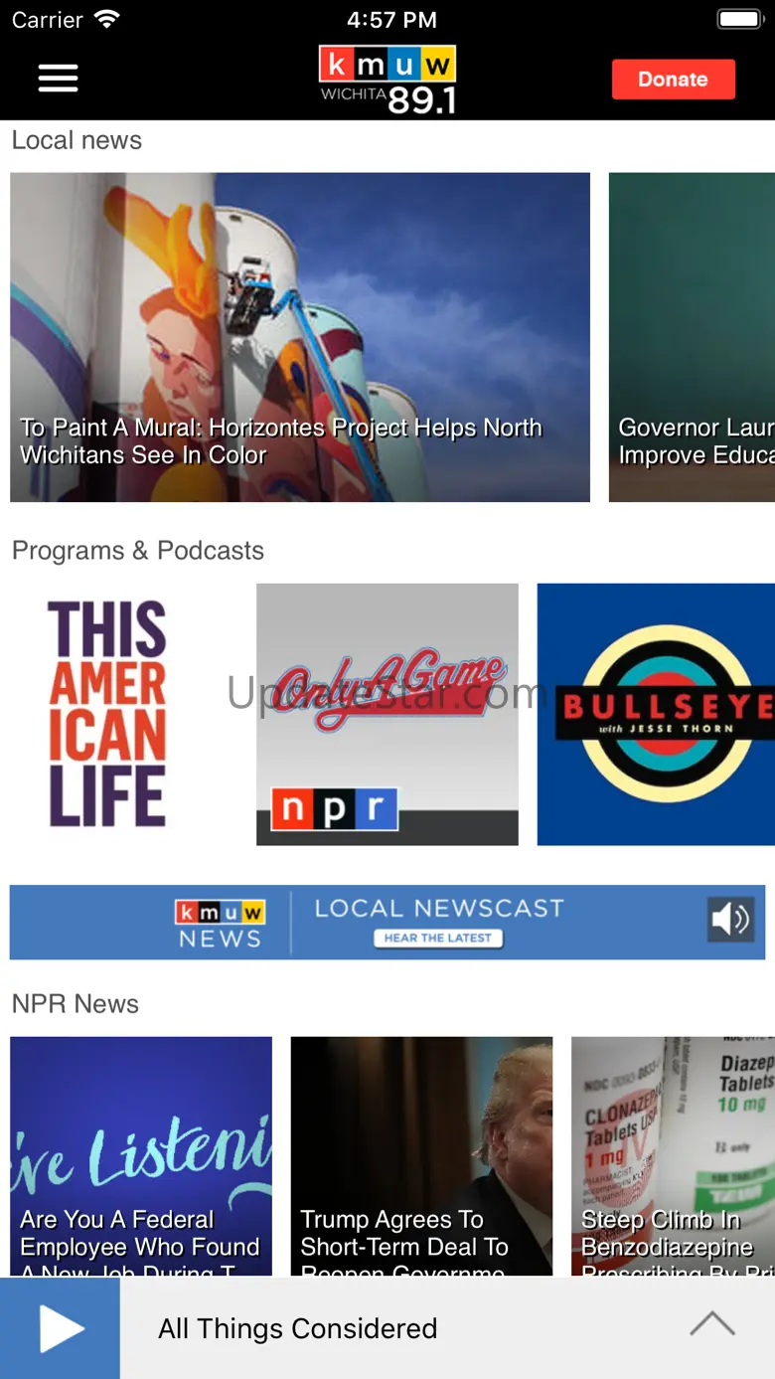Screen dimensions: 775x1379
Task: Play the live stream
Action: tap(60, 1328)
